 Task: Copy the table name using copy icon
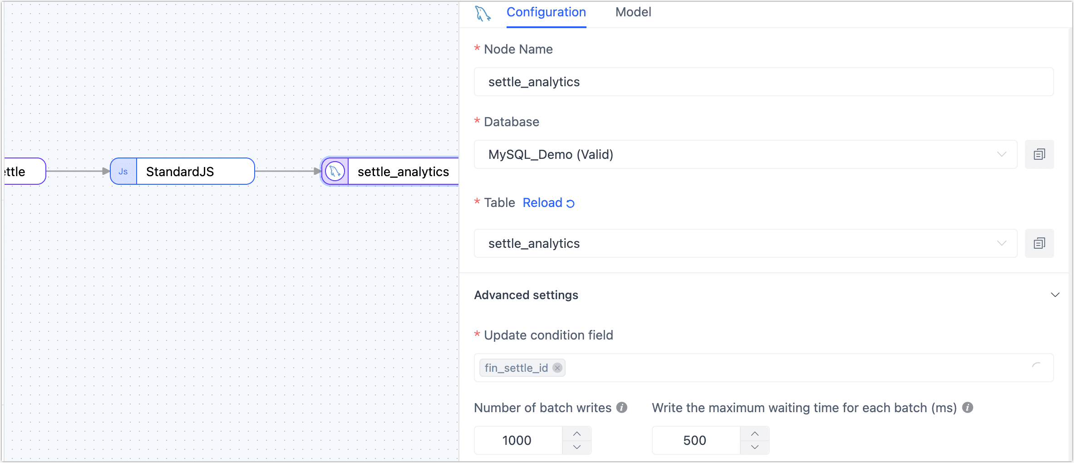(x=1039, y=243)
